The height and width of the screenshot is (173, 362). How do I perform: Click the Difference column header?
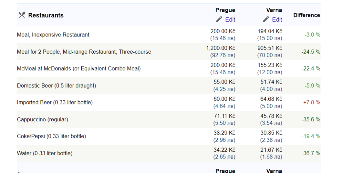pos(306,15)
